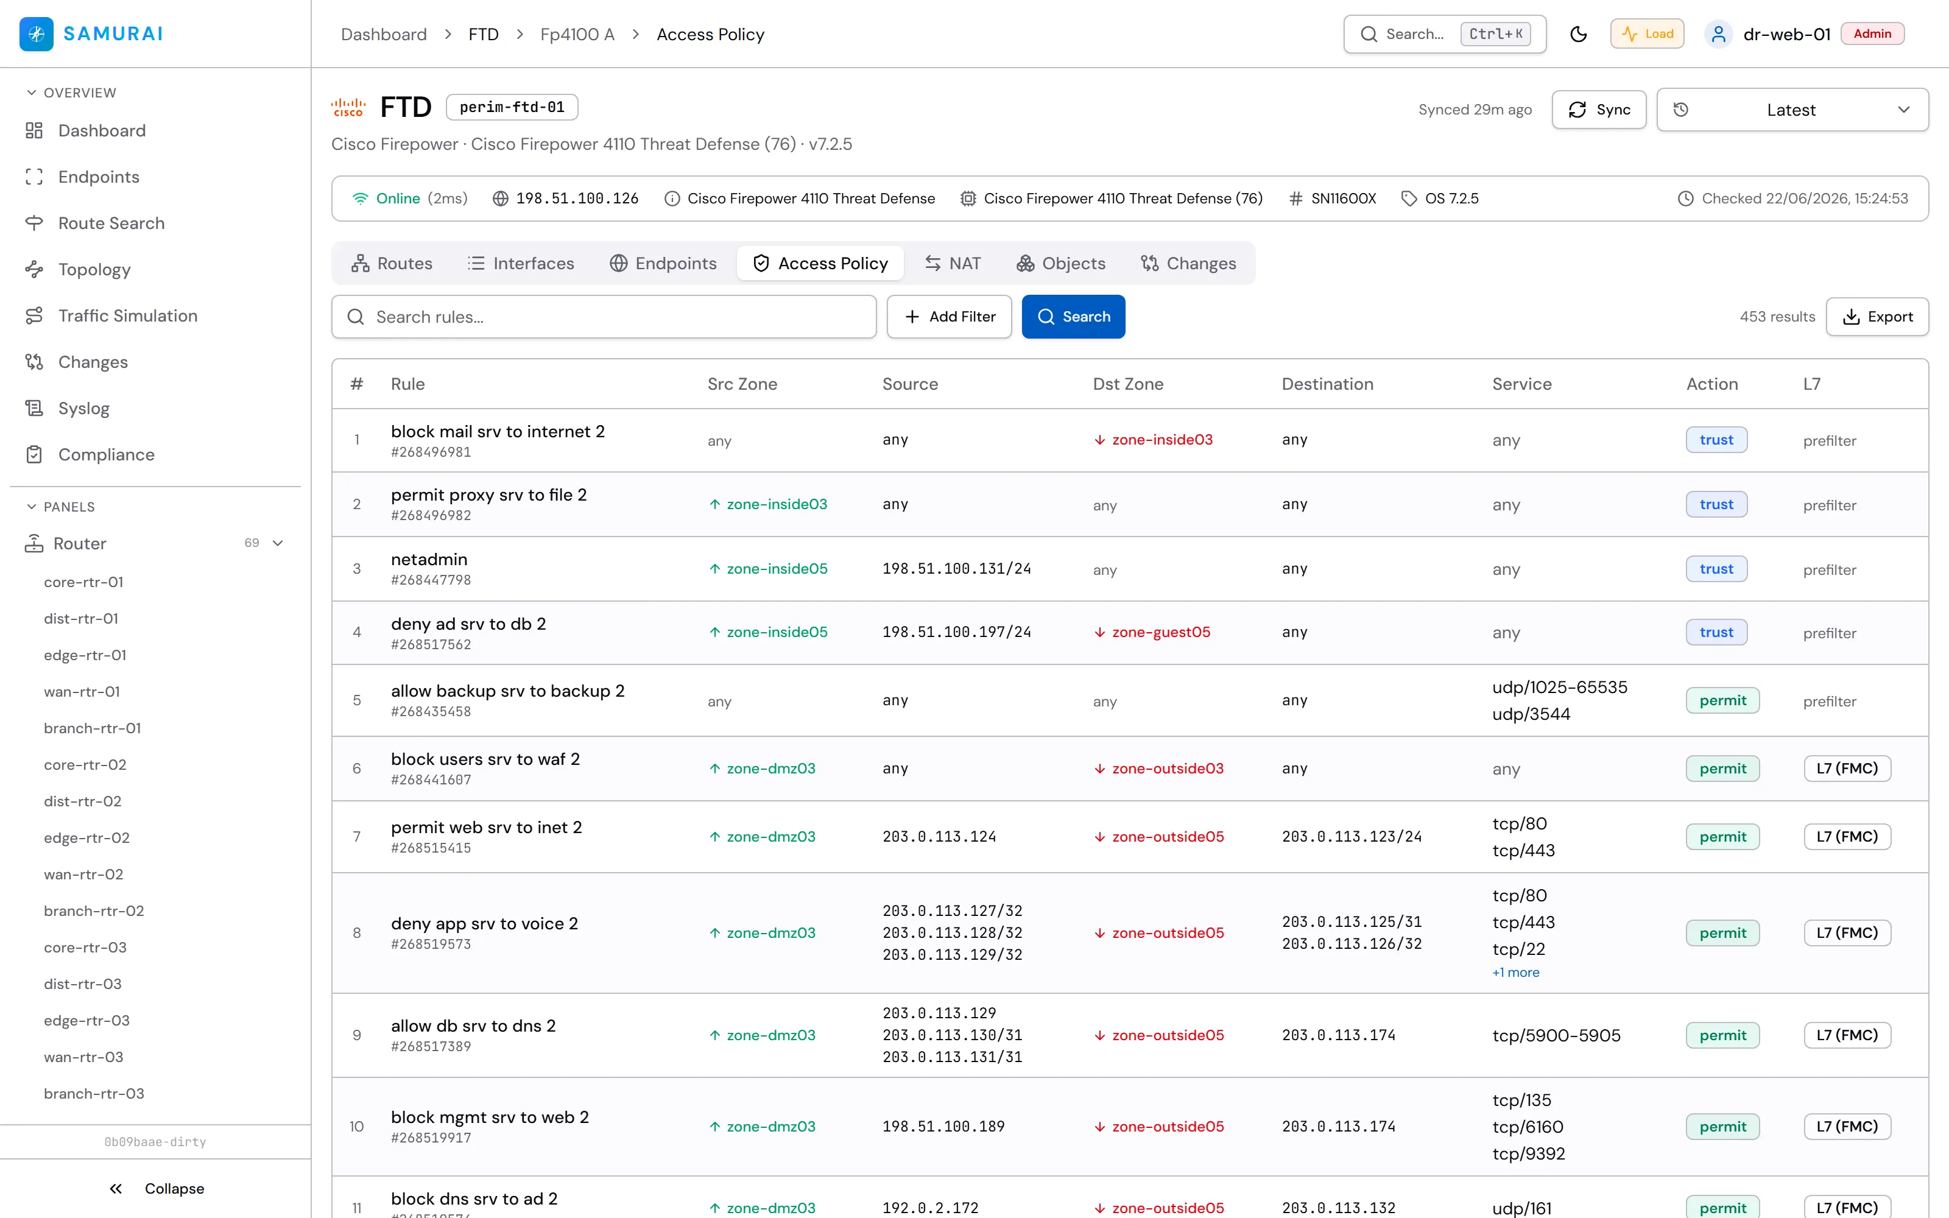
Task: Toggle dark mode moon icon
Action: pyautogui.click(x=1579, y=34)
